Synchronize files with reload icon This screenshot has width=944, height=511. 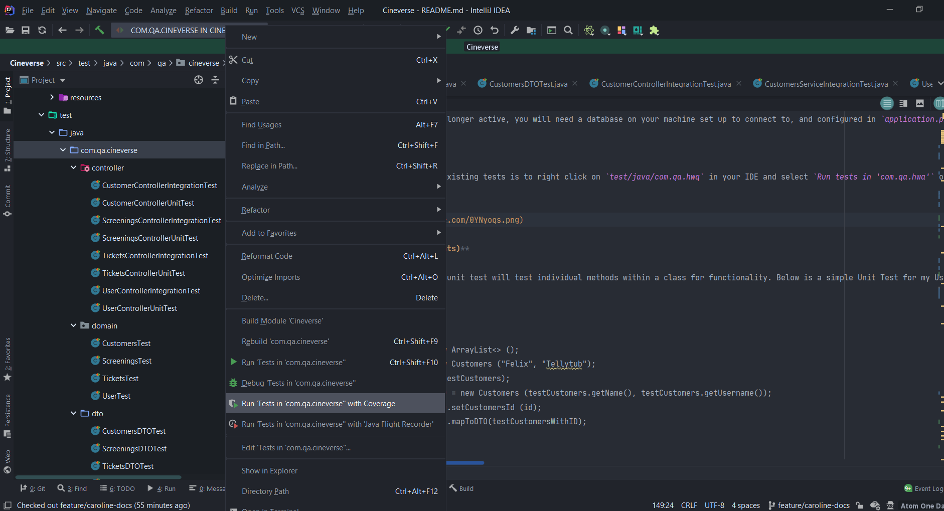(42, 30)
